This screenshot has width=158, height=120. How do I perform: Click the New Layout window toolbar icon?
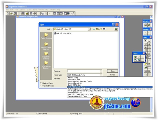pyautogui.click(x=65, y=13)
